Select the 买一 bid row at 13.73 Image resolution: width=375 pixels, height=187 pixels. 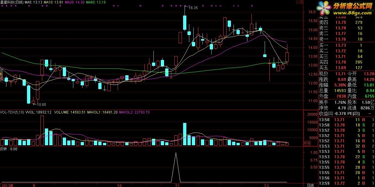click(347, 45)
